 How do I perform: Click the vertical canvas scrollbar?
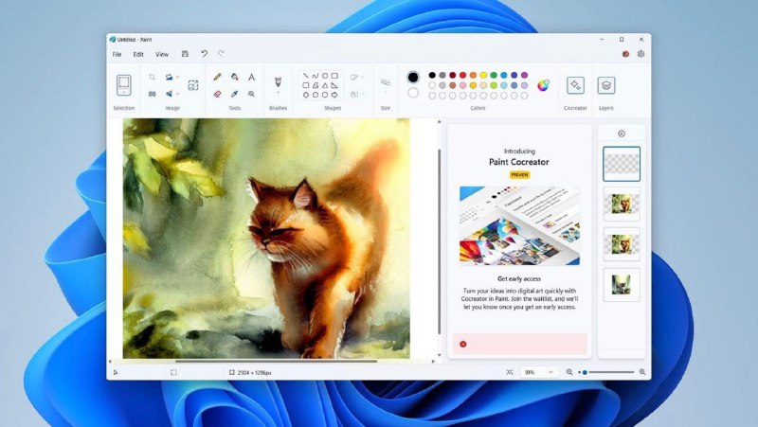click(x=439, y=241)
